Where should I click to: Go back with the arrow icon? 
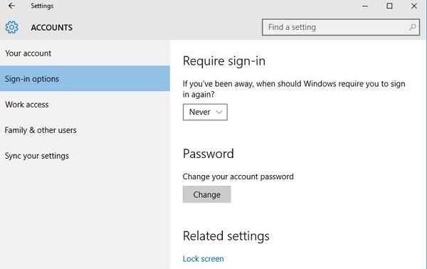[x=11, y=6]
